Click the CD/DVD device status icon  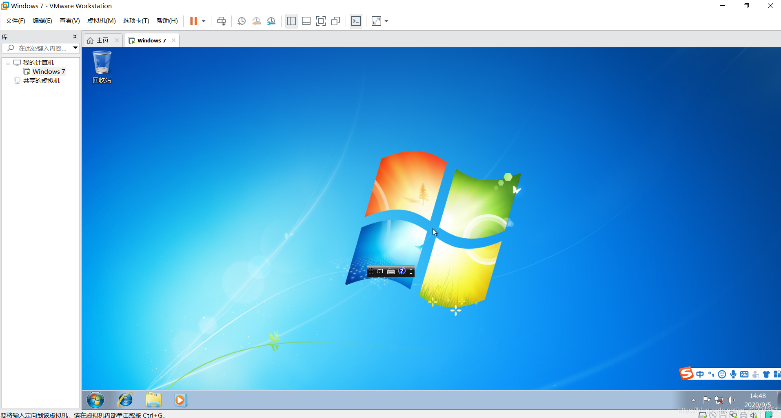713,415
